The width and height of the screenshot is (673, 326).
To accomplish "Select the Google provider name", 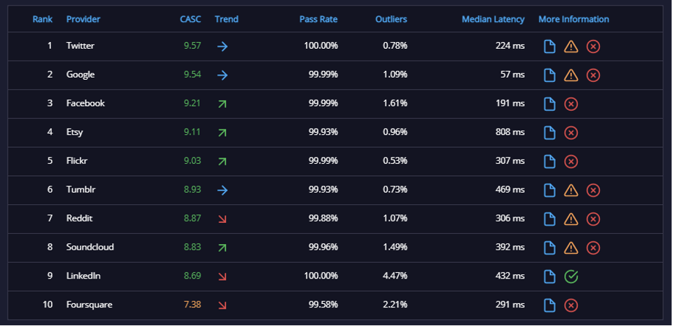I will (x=81, y=74).
